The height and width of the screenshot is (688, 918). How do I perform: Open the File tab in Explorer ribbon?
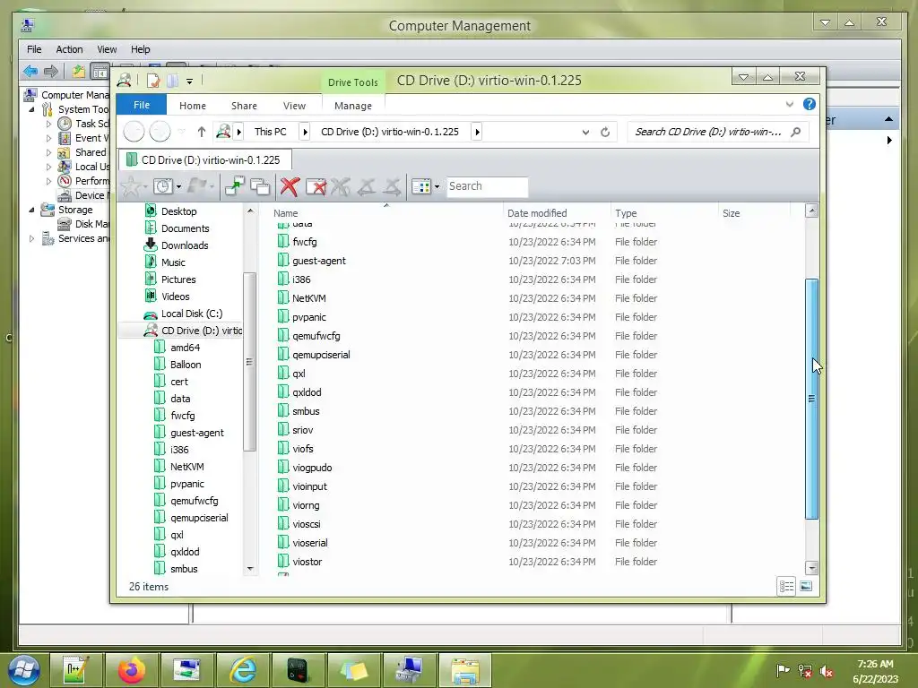point(142,105)
